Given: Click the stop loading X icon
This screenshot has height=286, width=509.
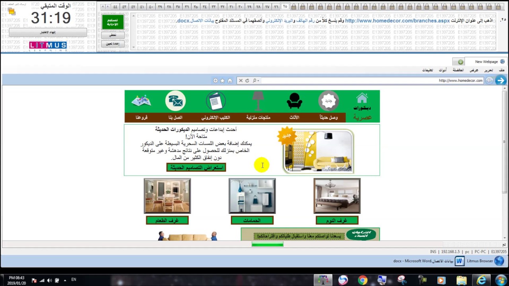Looking at the screenshot, I should click(x=241, y=81).
